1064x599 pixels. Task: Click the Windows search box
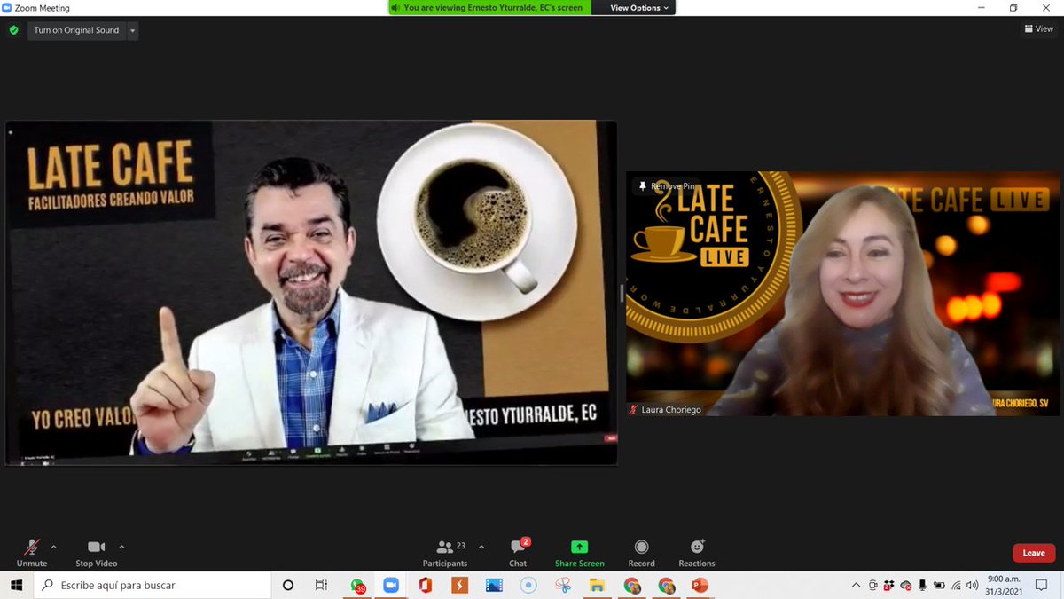[152, 586]
